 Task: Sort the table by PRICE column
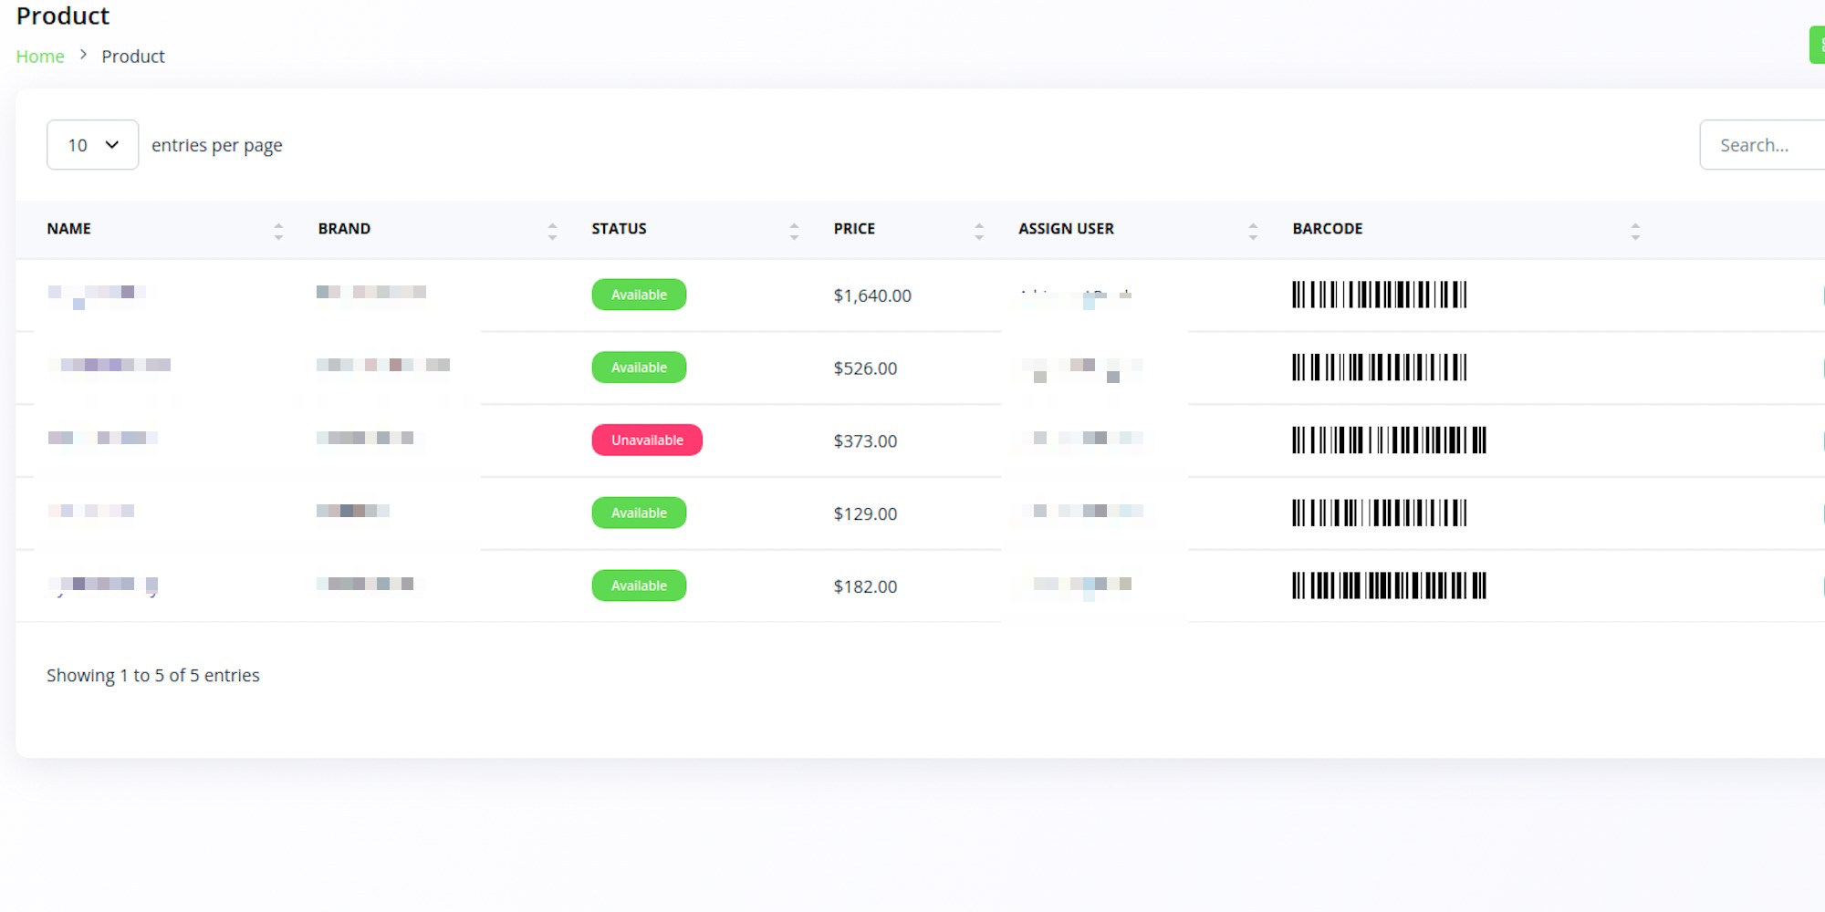click(979, 231)
